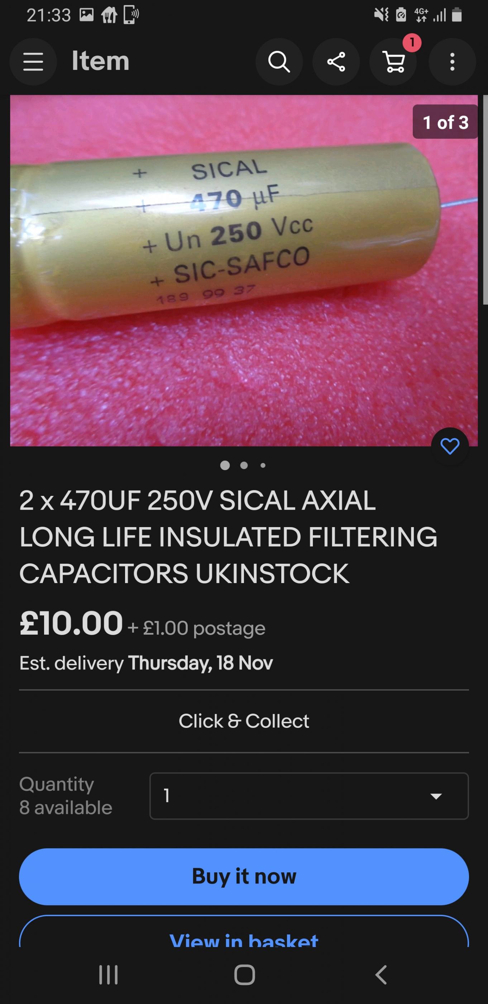The width and height of the screenshot is (488, 1004).
Task: Select Click & Collect option
Action: (244, 721)
